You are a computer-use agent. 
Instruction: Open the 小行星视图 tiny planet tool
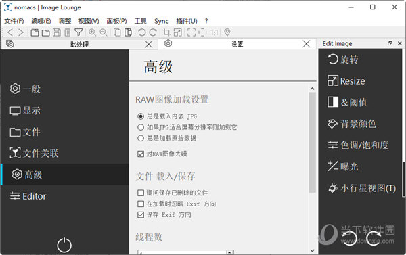tap(362, 188)
